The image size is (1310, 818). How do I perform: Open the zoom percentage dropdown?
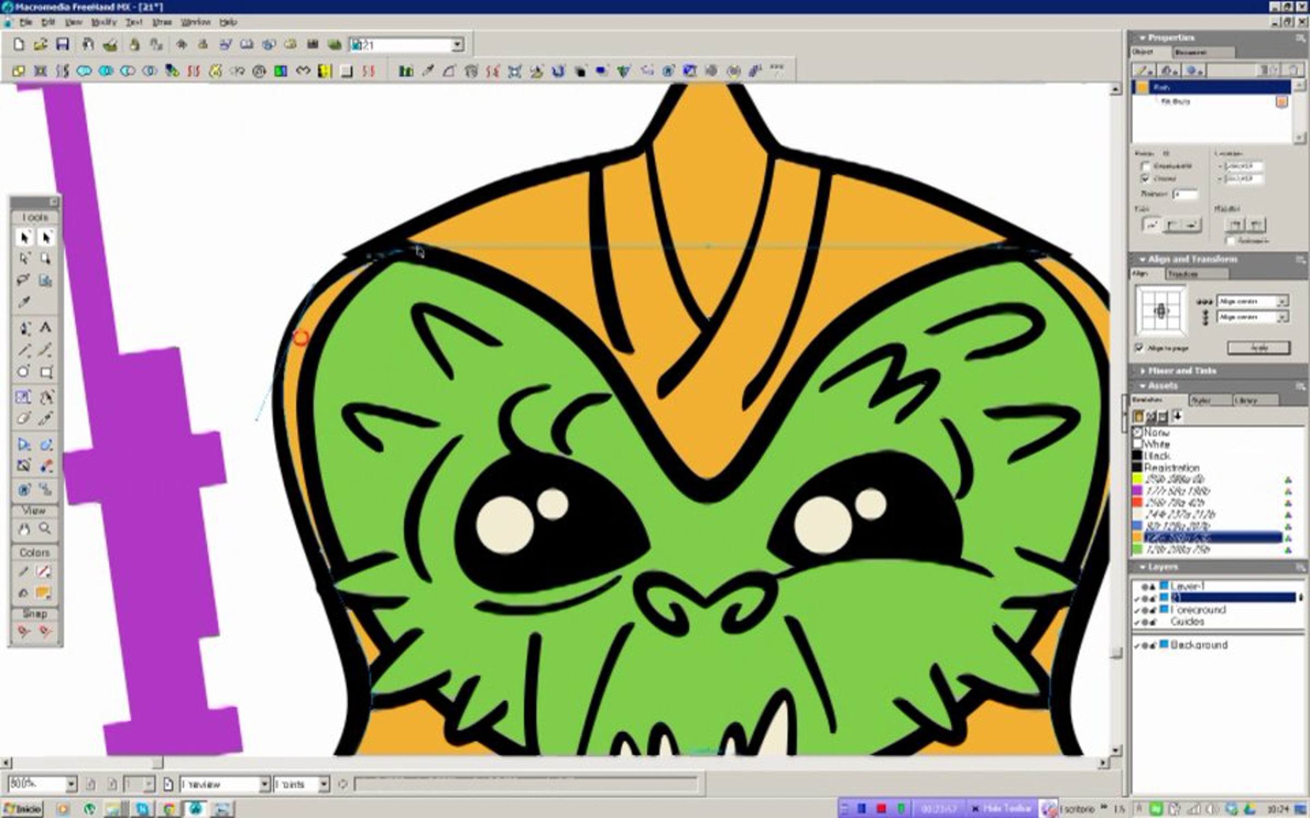click(x=71, y=784)
